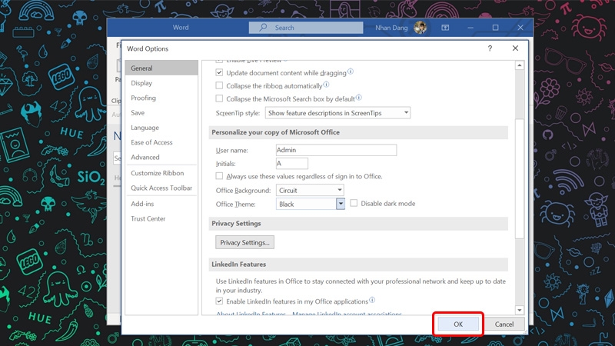Click the Initials input field
Viewport: 615px width, 346px height.
[292, 163]
